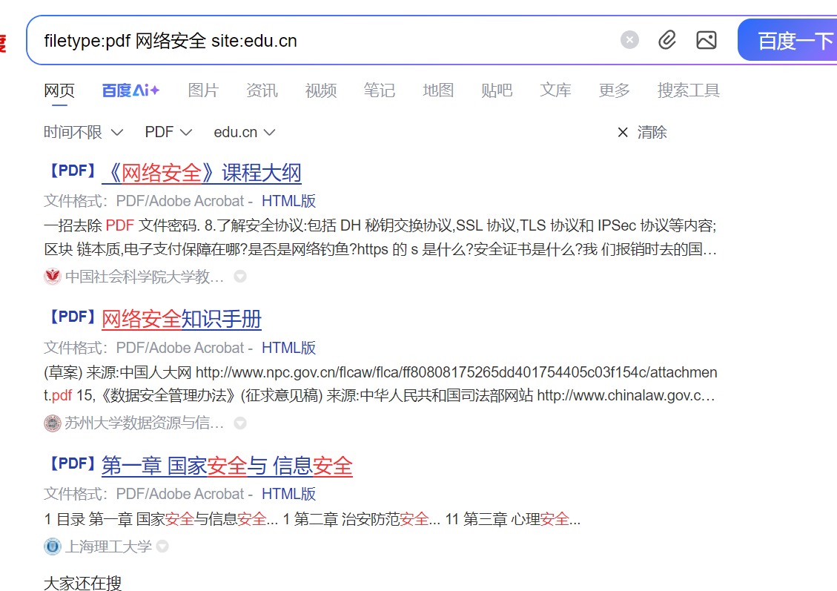Clear the search query with the X icon
The height and width of the screenshot is (591, 837).
tap(629, 40)
